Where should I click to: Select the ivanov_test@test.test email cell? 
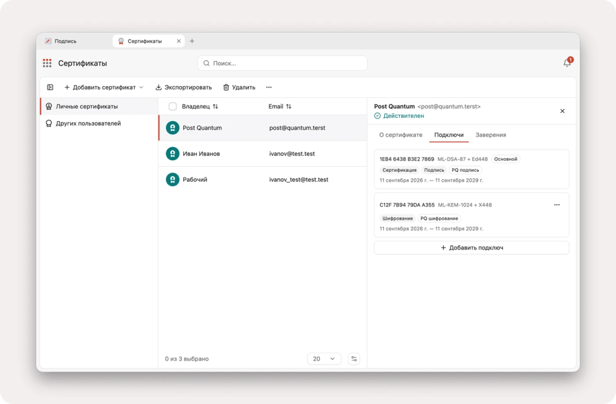click(x=298, y=179)
